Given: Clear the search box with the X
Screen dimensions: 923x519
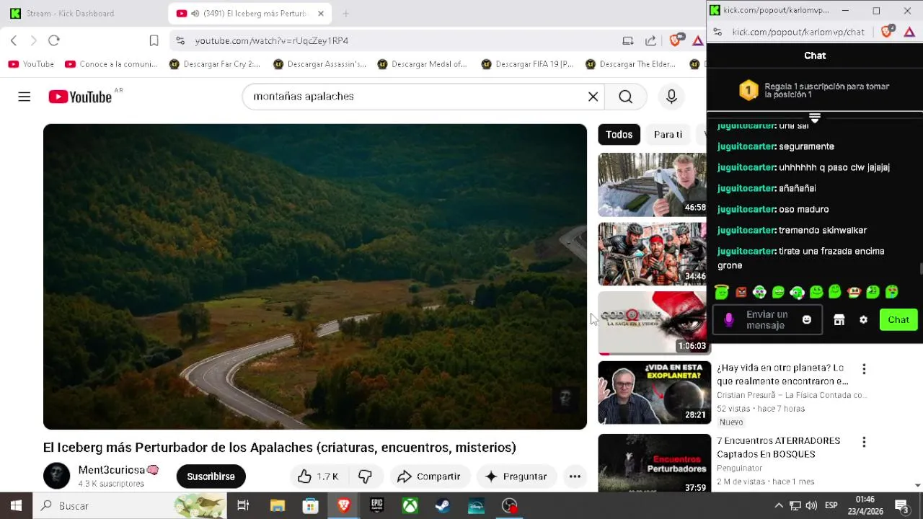Looking at the screenshot, I should pyautogui.click(x=593, y=97).
